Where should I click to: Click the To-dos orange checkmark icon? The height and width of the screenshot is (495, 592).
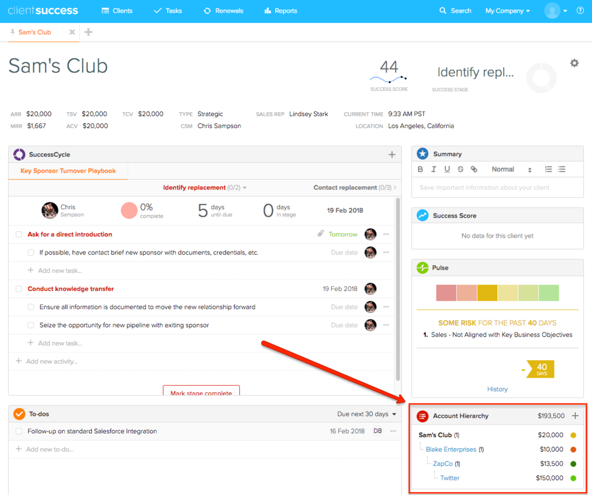click(19, 414)
